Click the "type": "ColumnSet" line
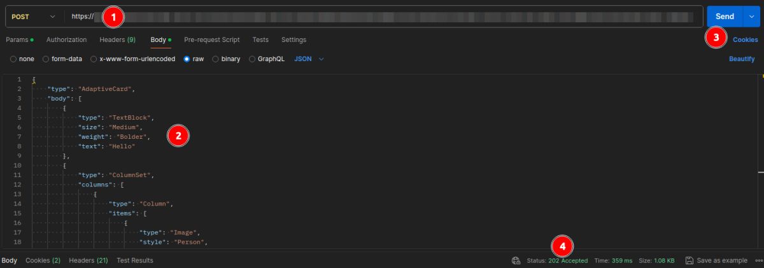The image size is (764, 268). tap(116, 174)
